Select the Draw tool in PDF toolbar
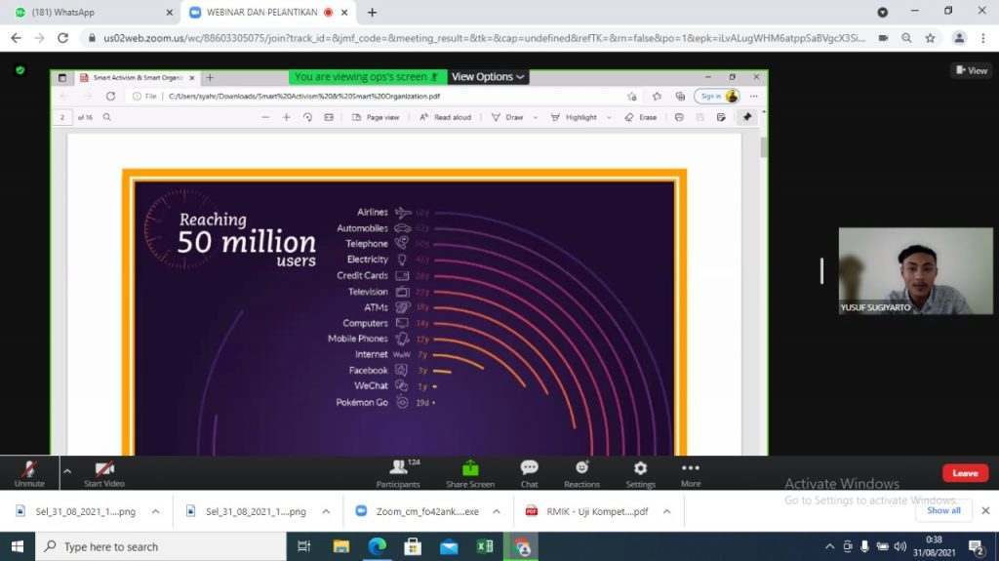The image size is (999, 561). pos(507,117)
